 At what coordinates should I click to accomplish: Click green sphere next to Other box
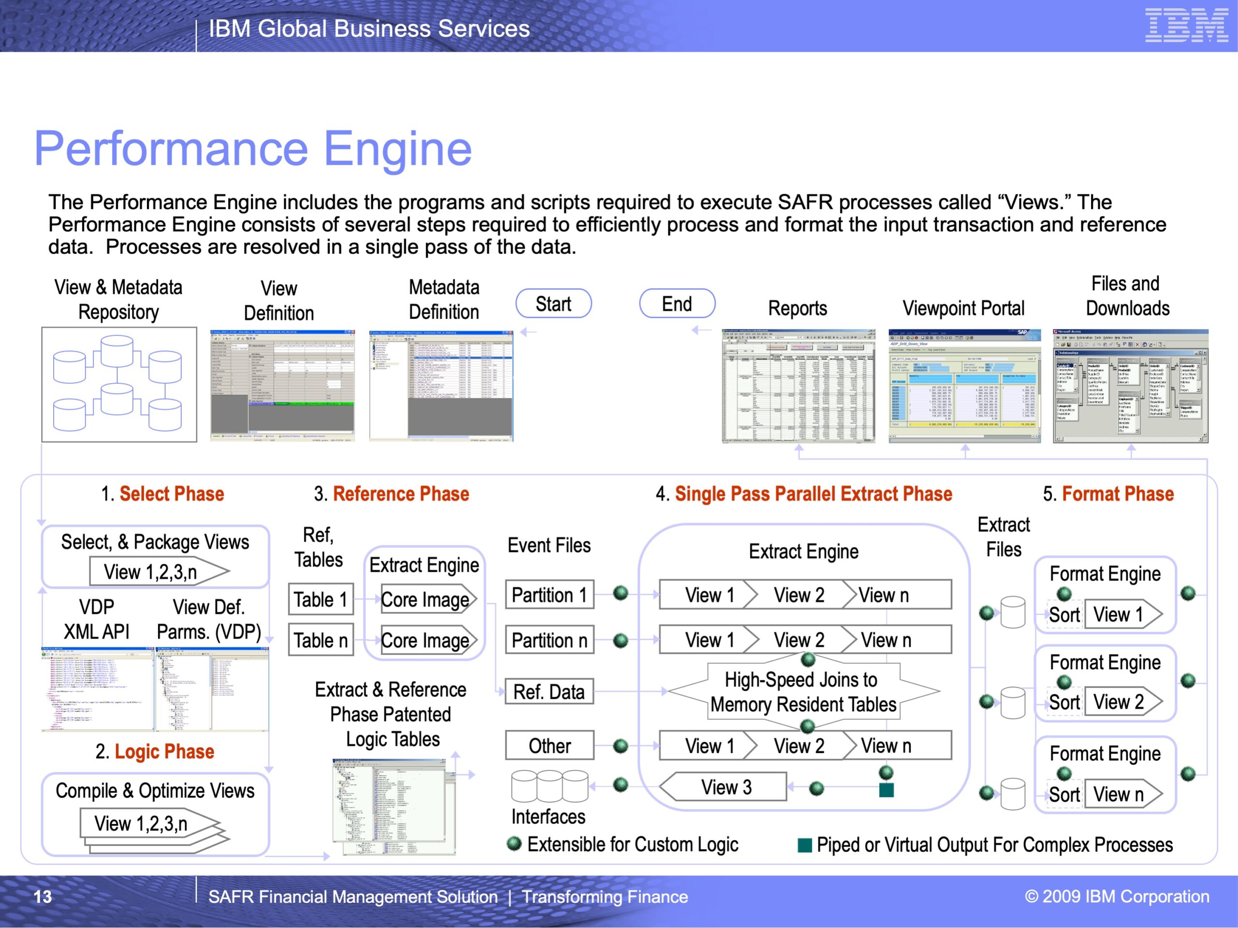pyautogui.click(x=620, y=746)
